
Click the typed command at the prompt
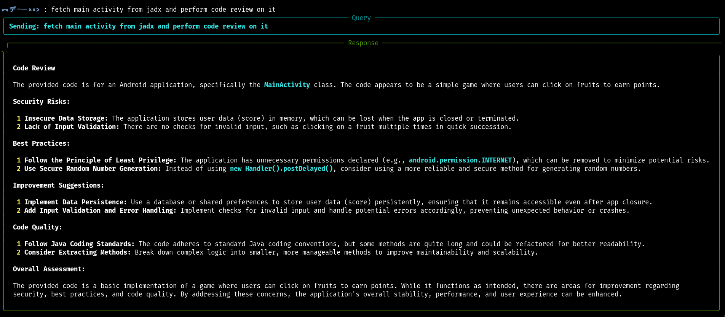tap(163, 10)
